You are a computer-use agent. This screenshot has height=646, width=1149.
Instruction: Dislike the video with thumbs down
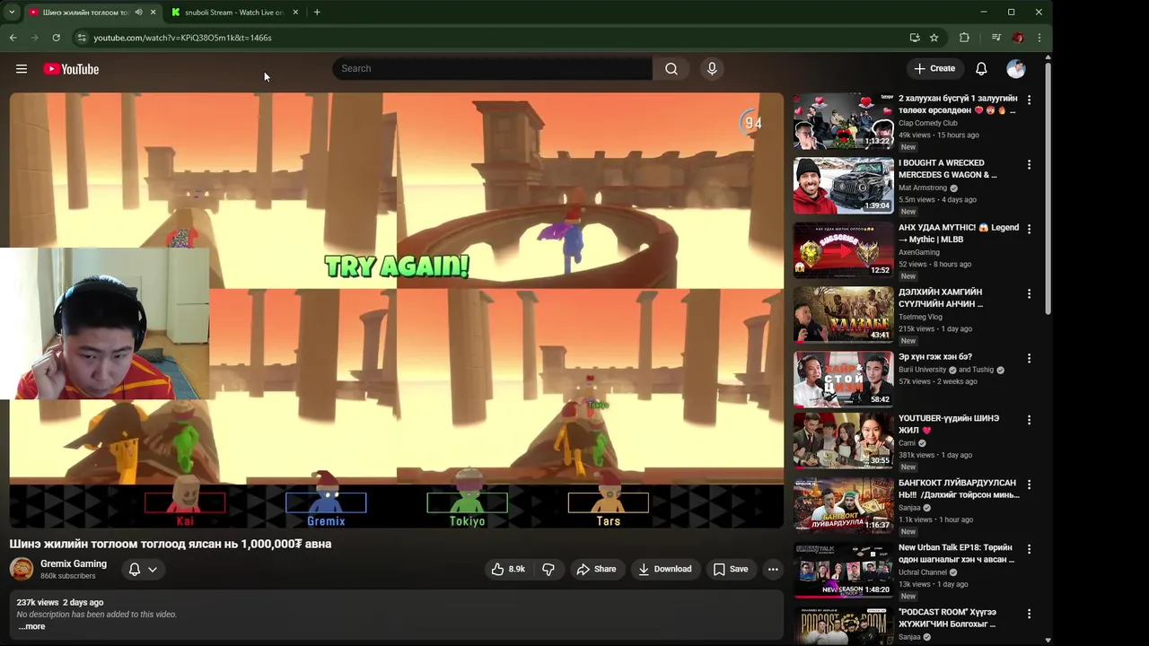[548, 569]
